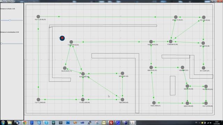
Task: Open Skype from the taskbar
Action: [46, 123]
